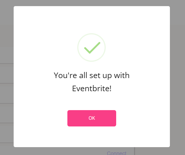The width and height of the screenshot is (185, 155).
Task: Select the "You're all set up with" text
Action: tap(91, 75)
